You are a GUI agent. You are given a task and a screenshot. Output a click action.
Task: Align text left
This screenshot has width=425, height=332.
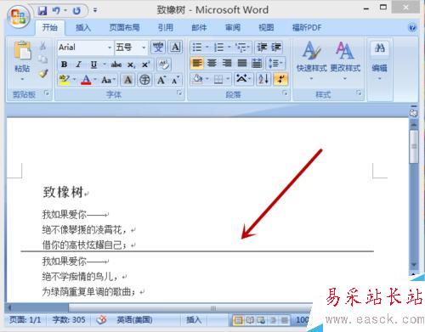point(197,63)
